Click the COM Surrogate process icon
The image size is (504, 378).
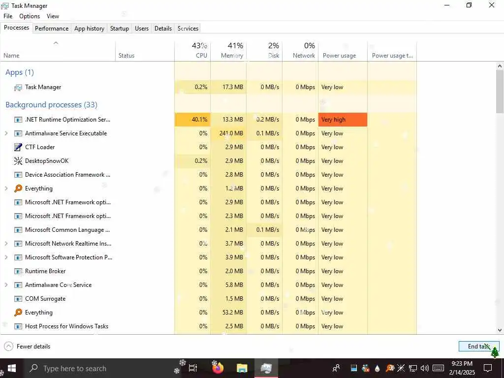tap(18, 299)
